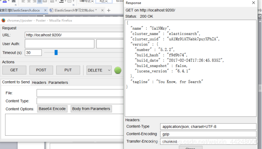Open borders dropdown arrow in WPS toolbar
Image resolution: width=262 pixels, height=149 pixels.
[73, 1]
